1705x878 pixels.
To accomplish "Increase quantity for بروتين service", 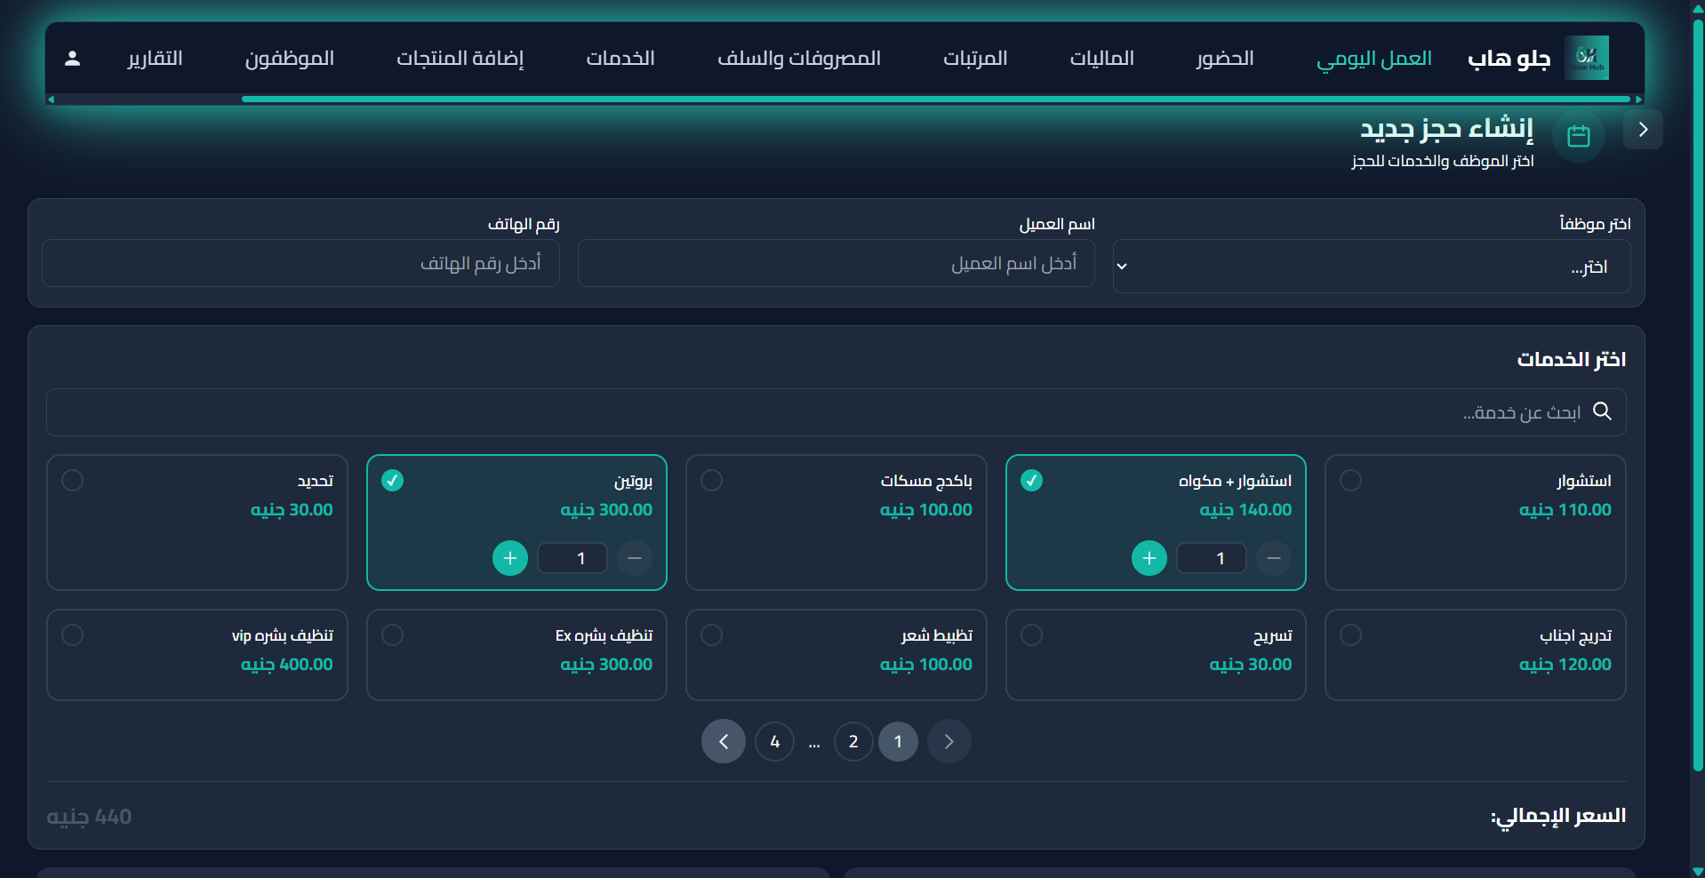I will [510, 558].
